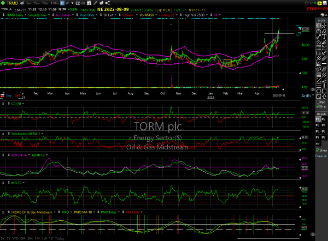
Task: Open the TRMD Daily dropdown
Action: pyautogui.click(x=26, y=15)
